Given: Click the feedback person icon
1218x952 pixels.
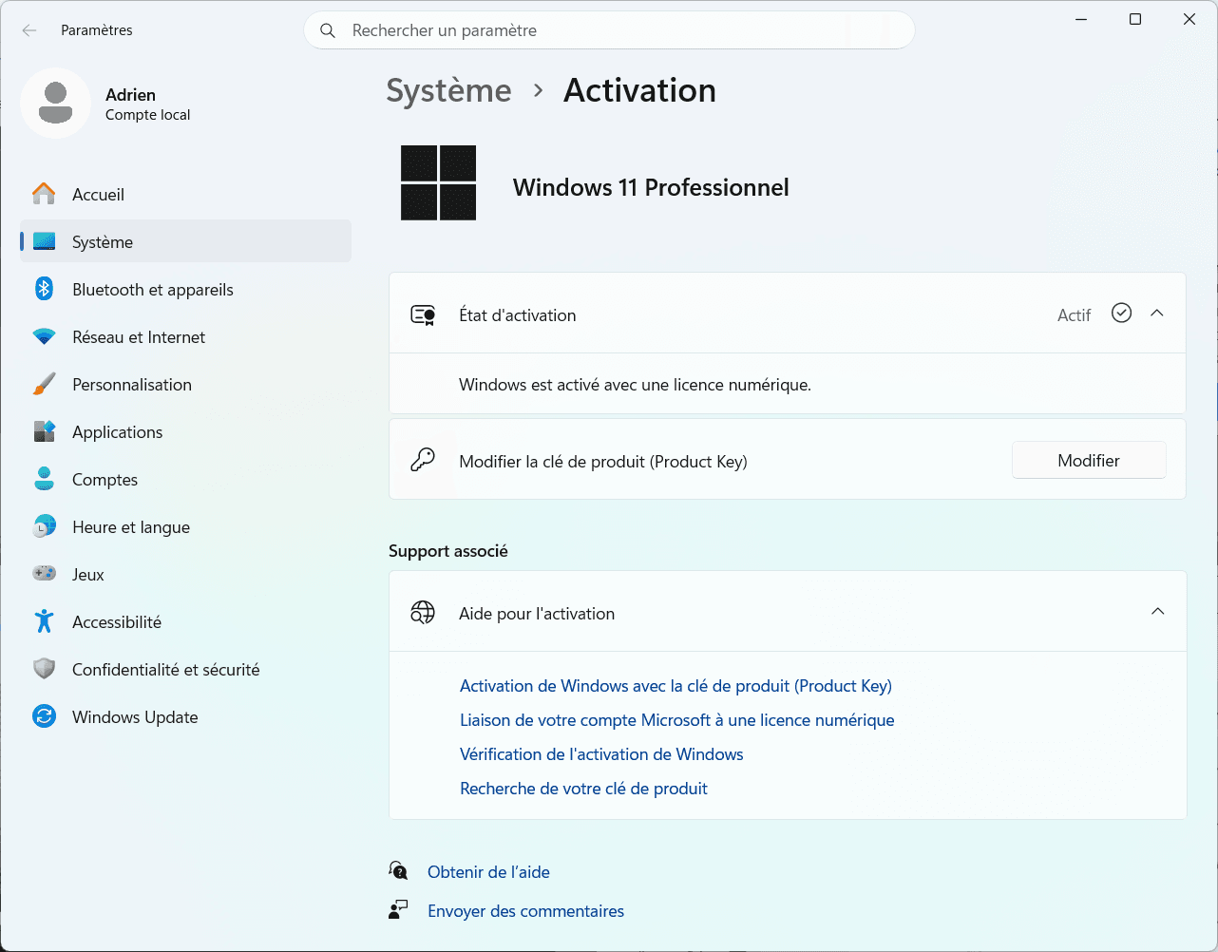Looking at the screenshot, I should point(398,909).
